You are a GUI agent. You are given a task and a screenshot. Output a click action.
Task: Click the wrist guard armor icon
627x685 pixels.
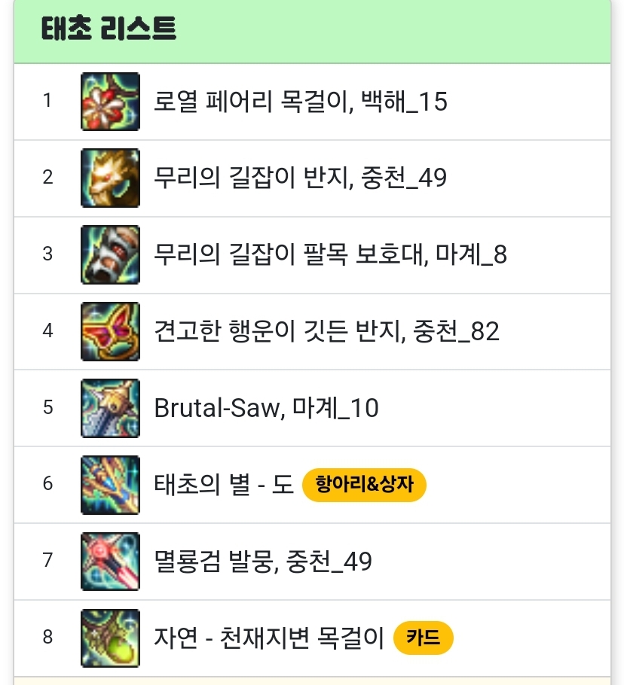click(110, 254)
